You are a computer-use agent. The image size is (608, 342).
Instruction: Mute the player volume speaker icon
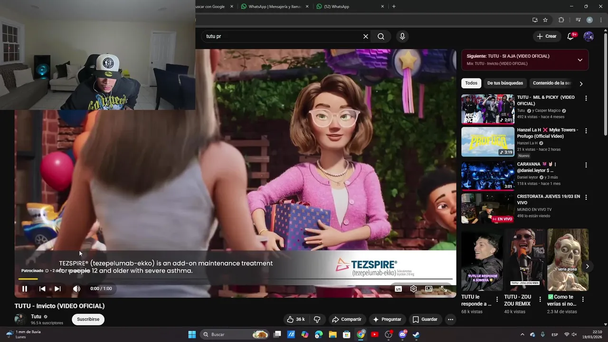(76, 289)
